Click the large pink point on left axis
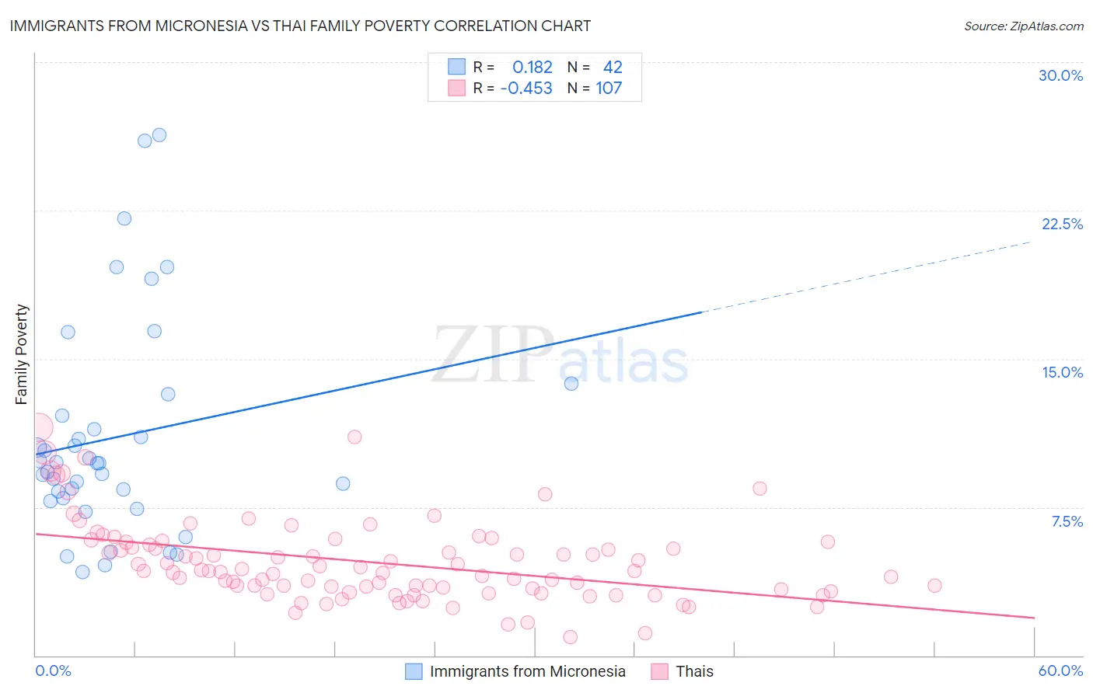The width and height of the screenshot is (1093, 693). pos(38,427)
